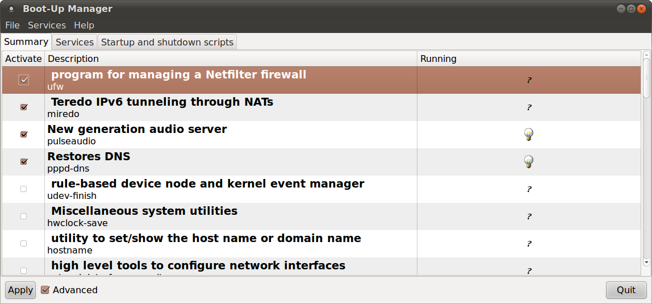
Task: Disable the pulseaudio audio server checkbox
Action: [x=24, y=134]
